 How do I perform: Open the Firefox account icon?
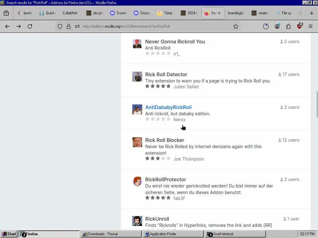[277, 26]
